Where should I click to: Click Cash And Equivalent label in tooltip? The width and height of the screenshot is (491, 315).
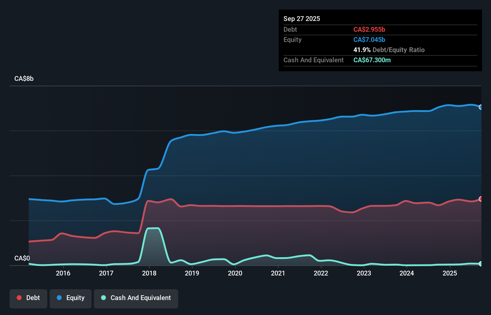313,60
